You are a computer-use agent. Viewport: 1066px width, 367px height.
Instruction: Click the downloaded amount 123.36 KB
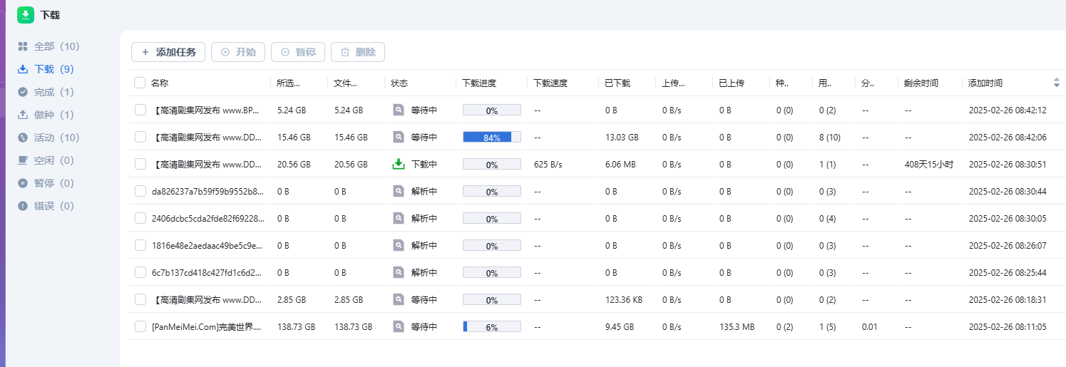[624, 299]
